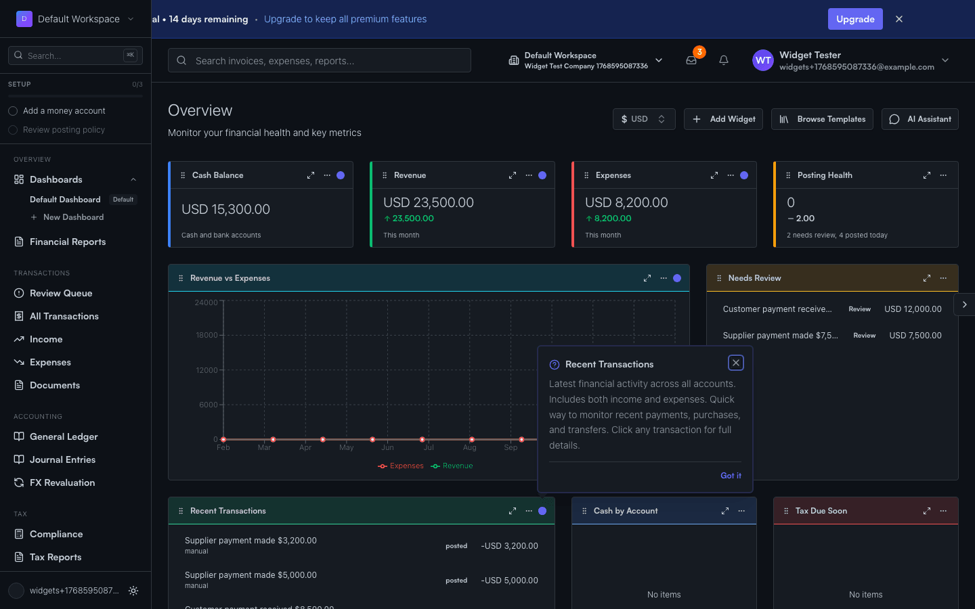Toggle the theme using the sun icon
The width and height of the screenshot is (975, 609).
click(x=133, y=591)
